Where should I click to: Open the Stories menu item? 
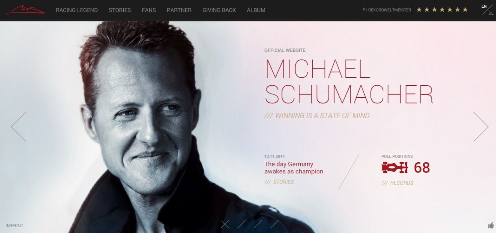tap(120, 10)
